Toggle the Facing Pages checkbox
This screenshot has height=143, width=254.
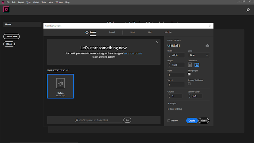(x=189, y=74)
